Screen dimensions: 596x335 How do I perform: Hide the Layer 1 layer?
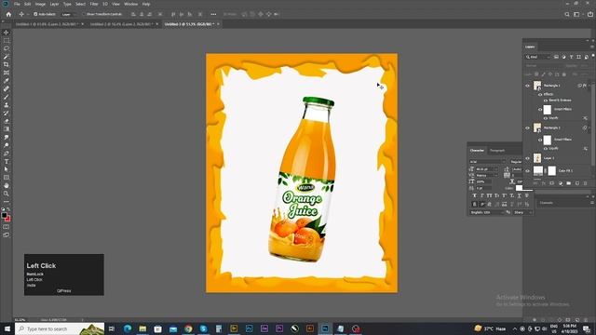(527, 158)
